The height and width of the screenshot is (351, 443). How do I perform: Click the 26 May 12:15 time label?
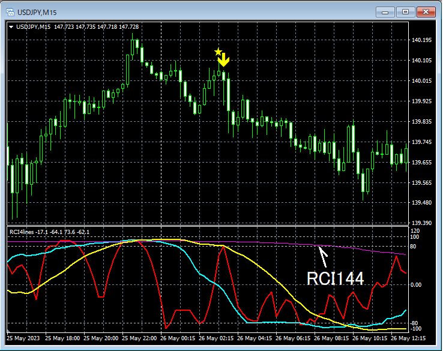tap(408, 338)
